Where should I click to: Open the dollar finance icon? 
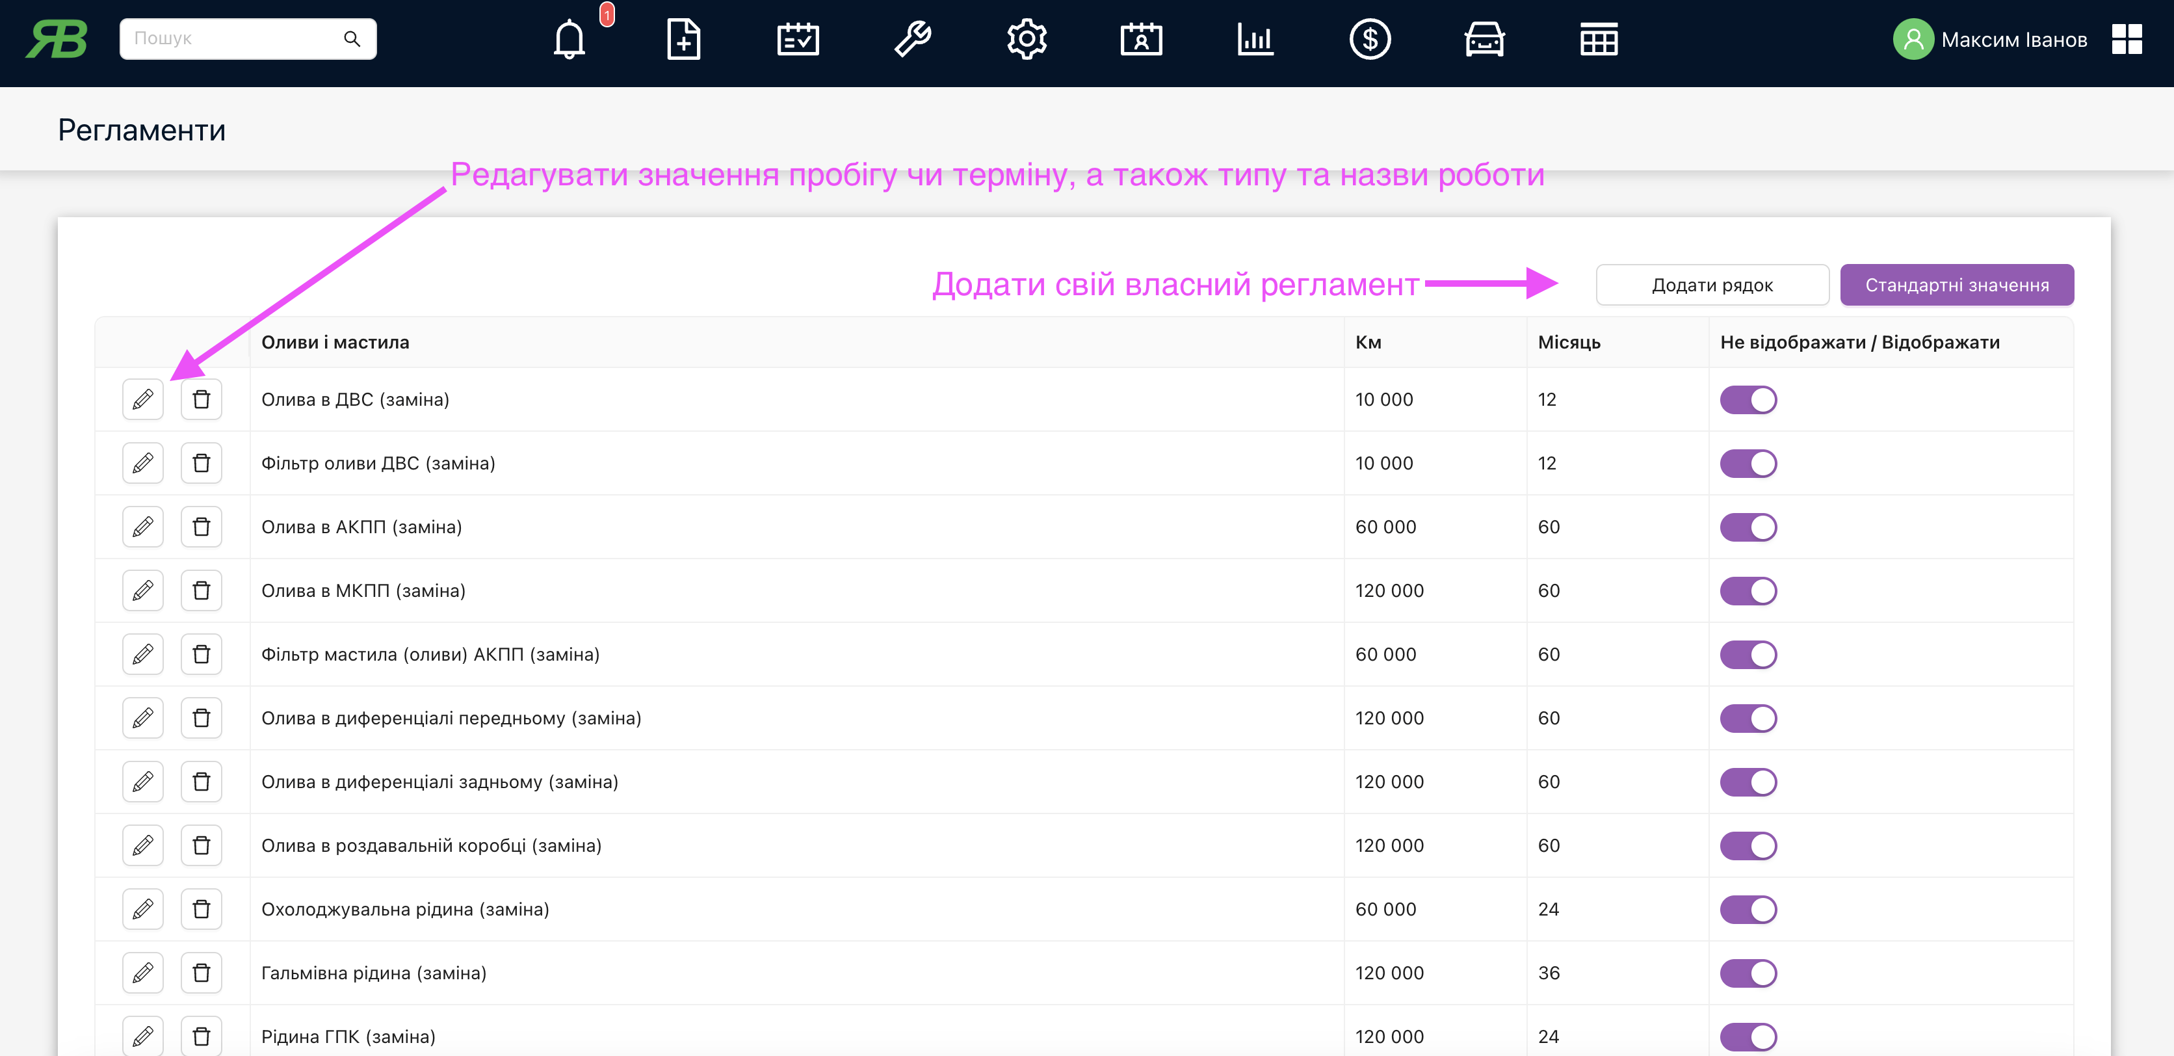tap(1370, 39)
